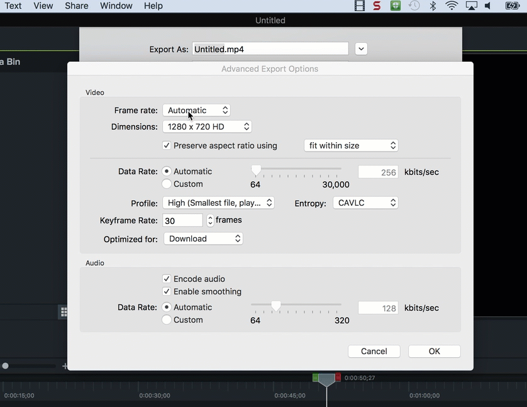Edit the Keyframe Rate input field
The image size is (527, 407).
pos(182,220)
